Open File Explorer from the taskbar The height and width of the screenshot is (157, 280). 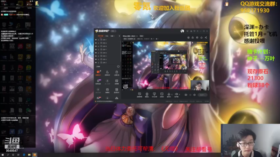29,155
